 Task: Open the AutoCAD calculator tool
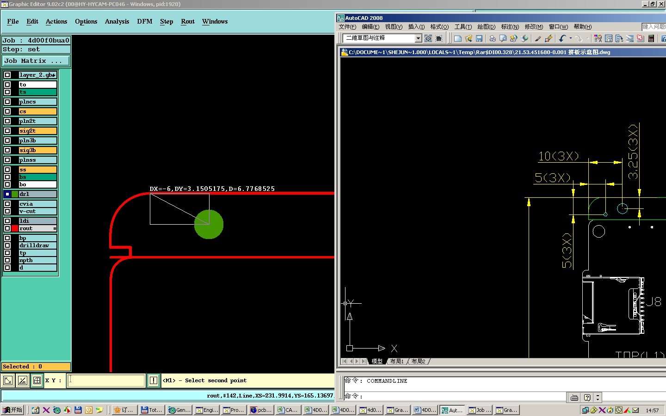tap(651, 38)
